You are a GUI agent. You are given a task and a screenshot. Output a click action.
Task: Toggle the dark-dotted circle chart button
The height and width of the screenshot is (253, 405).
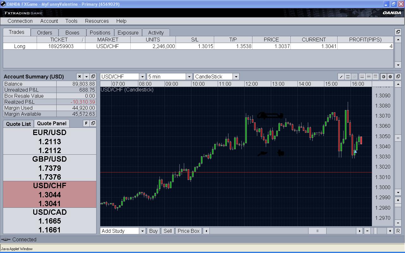pos(390,77)
